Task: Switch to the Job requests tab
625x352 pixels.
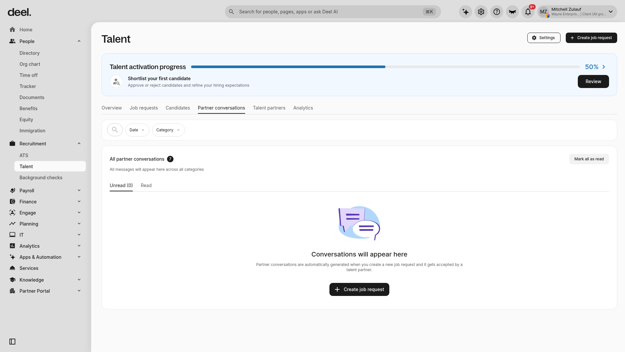Action: pos(144,108)
